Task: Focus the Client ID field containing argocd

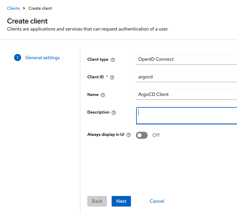Action: click(186, 77)
